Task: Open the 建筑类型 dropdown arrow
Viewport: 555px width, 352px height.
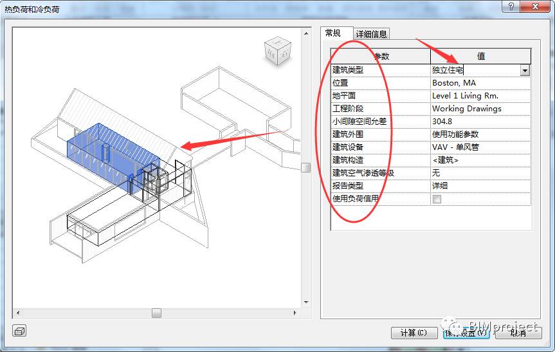Action: 525,70
